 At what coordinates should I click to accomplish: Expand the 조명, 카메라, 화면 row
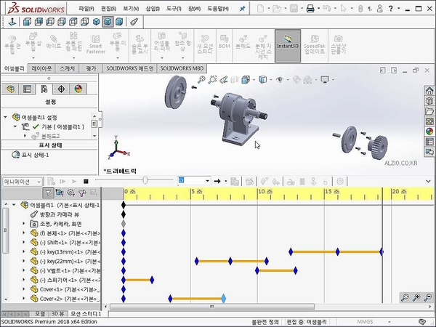[24, 224]
